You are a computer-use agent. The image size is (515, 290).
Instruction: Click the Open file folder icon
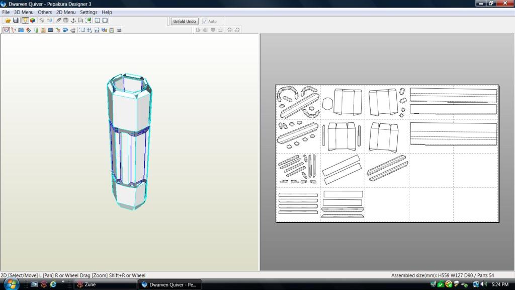click(8, 21)
